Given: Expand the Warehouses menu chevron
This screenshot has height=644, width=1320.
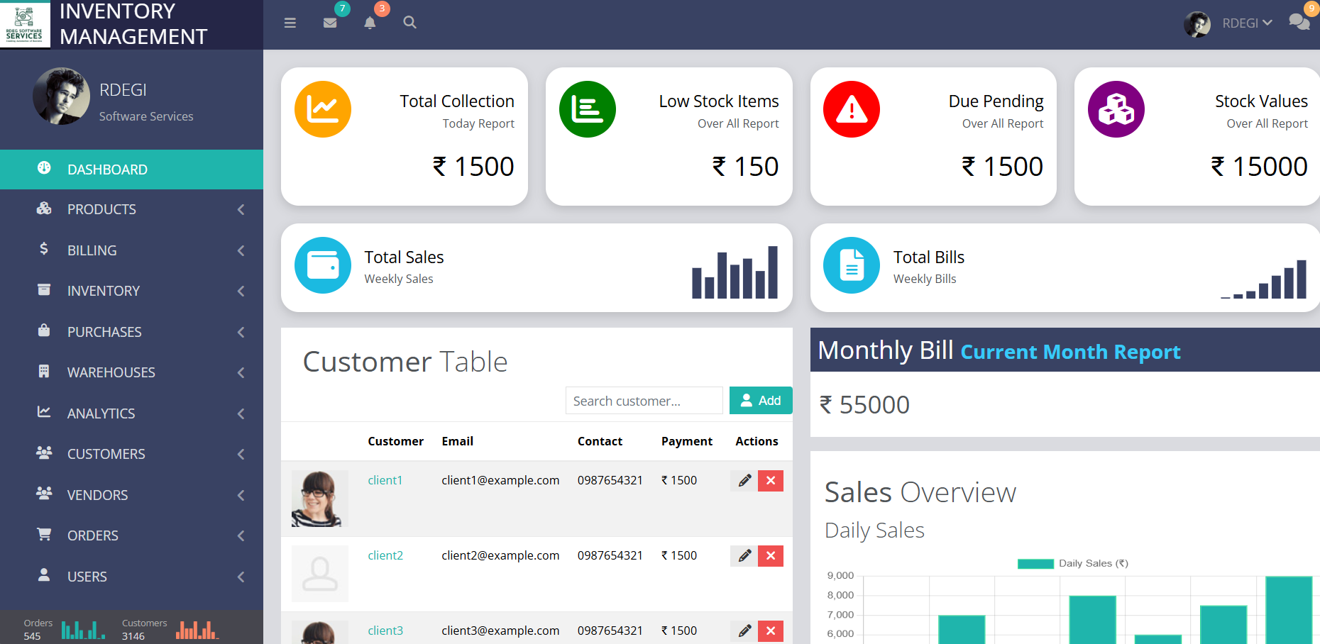Looking at the screenshot, I should (x=241, y=372).
